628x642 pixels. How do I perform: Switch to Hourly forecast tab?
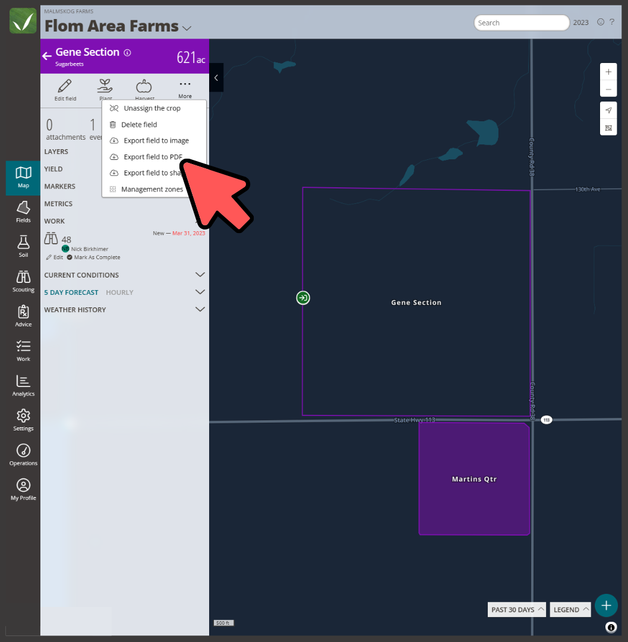(119, 292)
